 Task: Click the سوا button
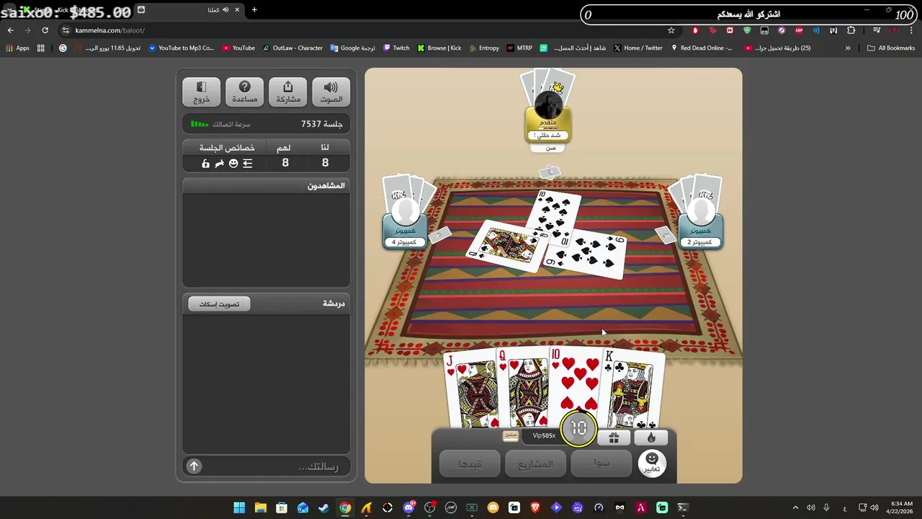pos(601,463)
